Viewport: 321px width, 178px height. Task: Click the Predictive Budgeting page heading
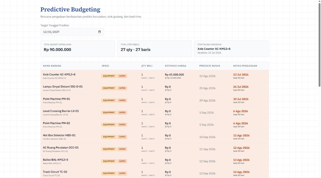(70, 10)
